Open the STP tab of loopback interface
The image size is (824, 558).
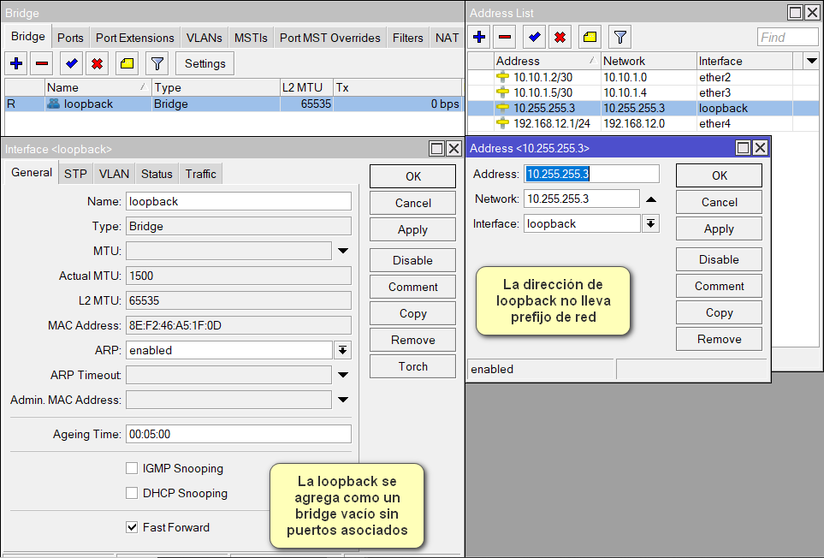pos(75,173)
